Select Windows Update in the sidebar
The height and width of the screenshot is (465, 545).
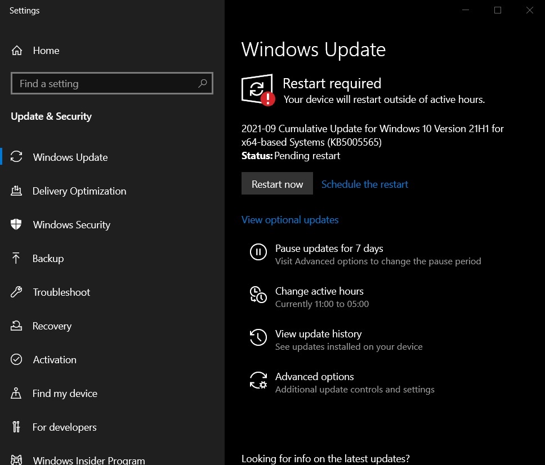tap(70, 157)
